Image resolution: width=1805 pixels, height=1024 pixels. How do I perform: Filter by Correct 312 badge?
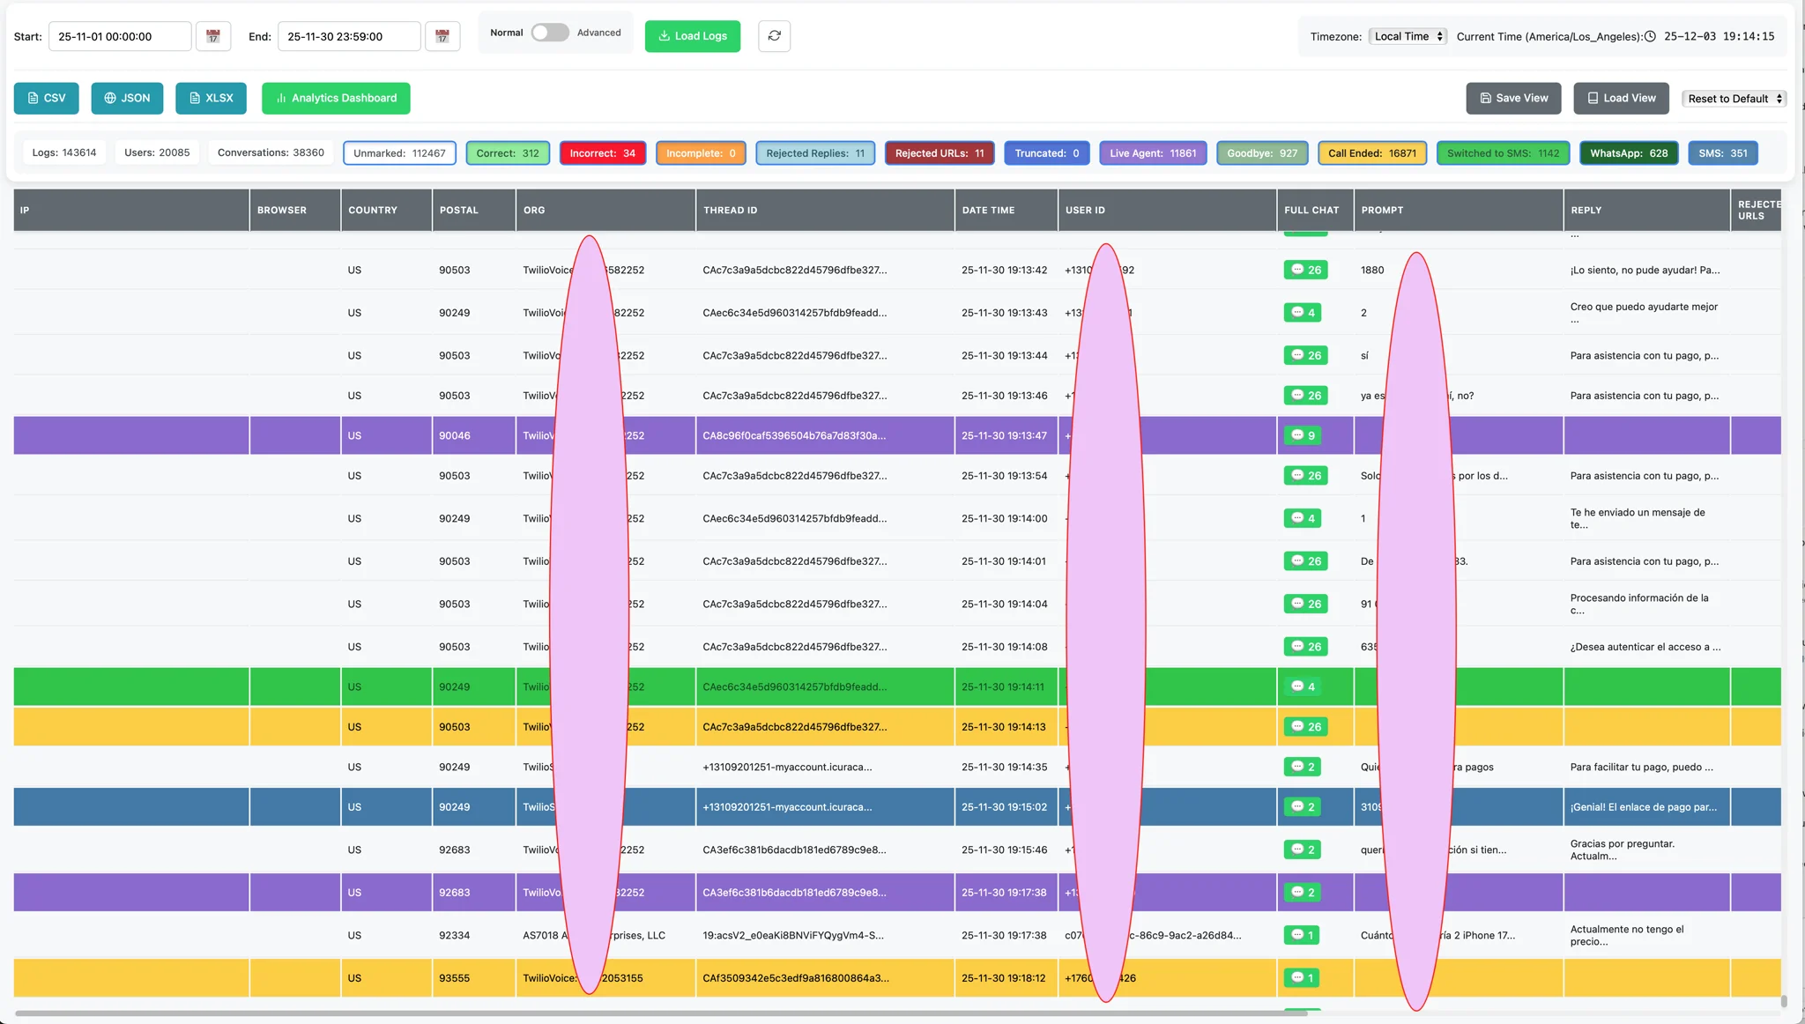coord(508,153)
